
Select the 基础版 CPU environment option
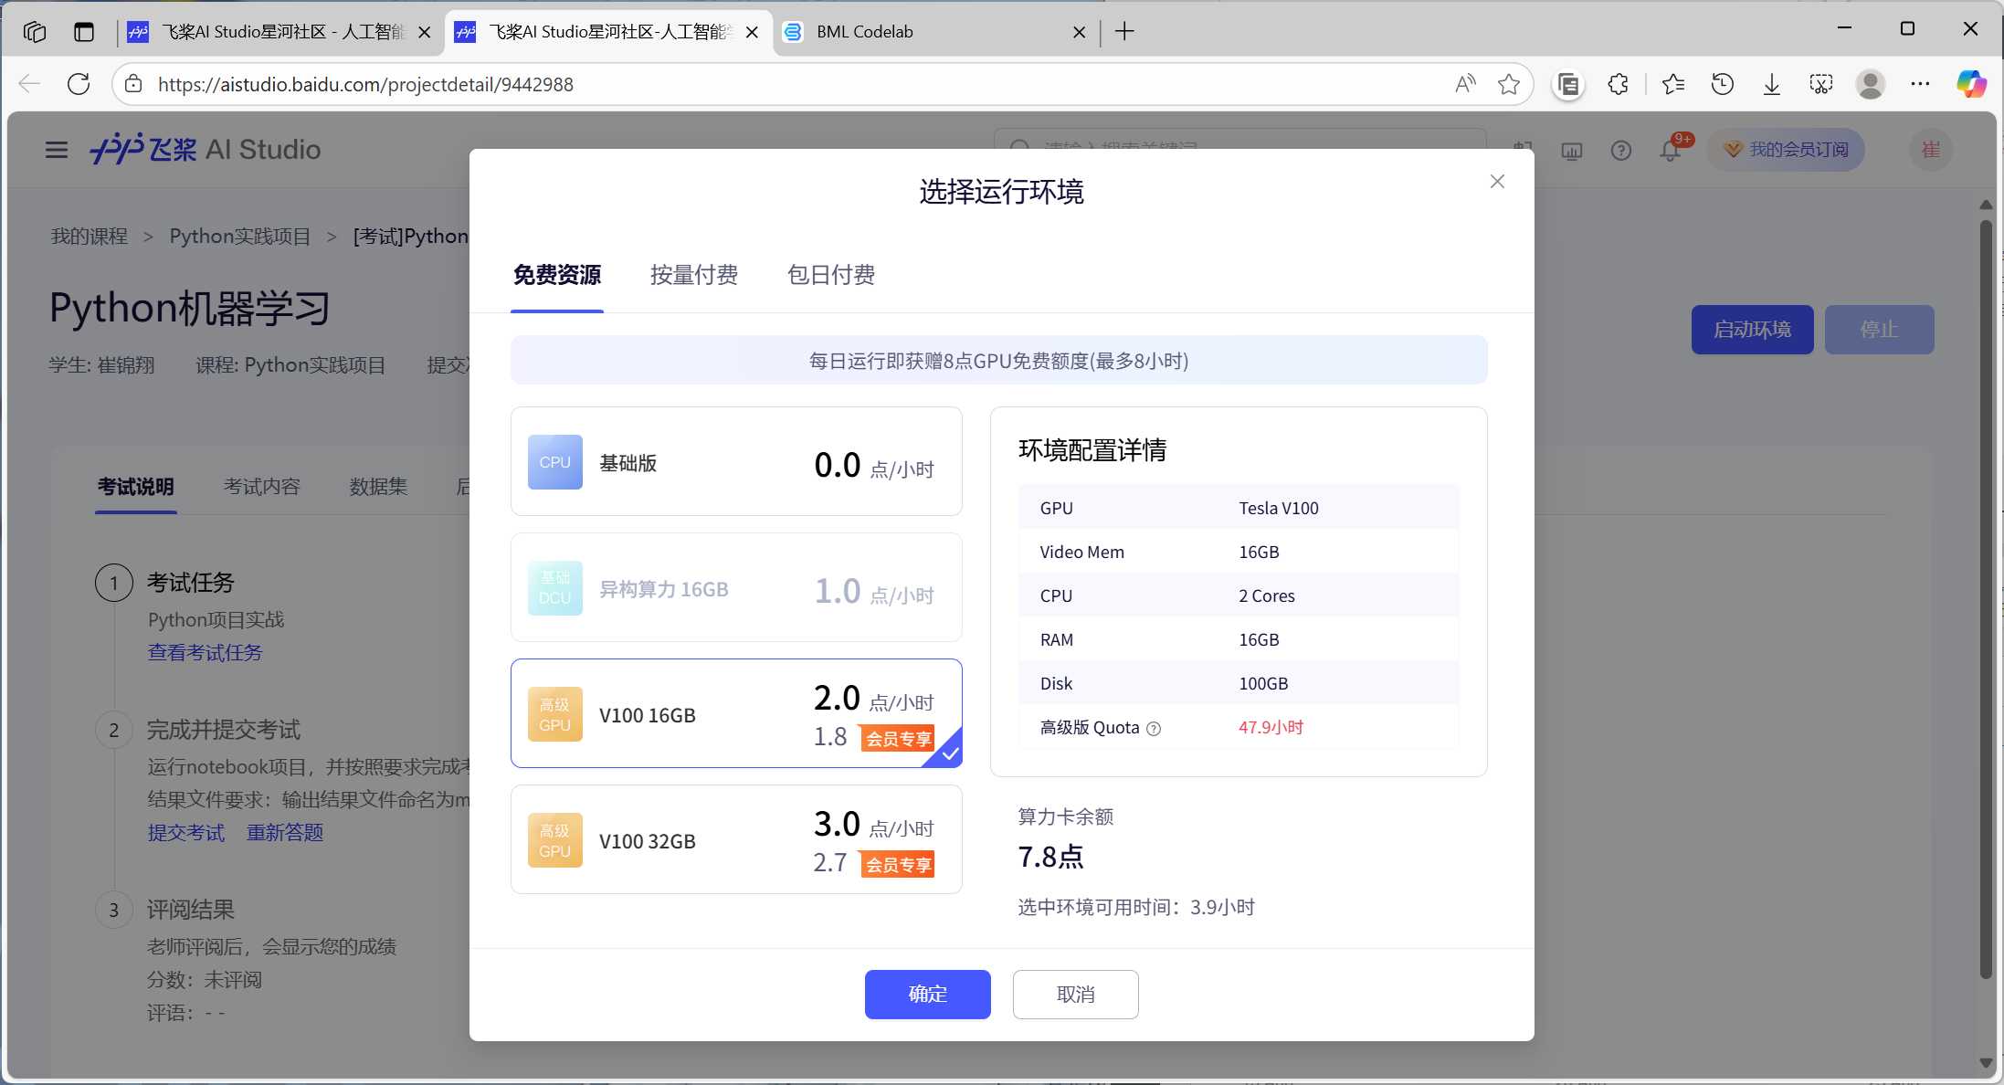pos(735,462)
